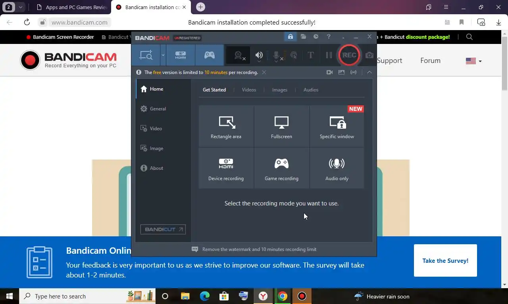Switch to the Audios tab
Viewport: 508px width, 304px height.
(x=311, y=90)
